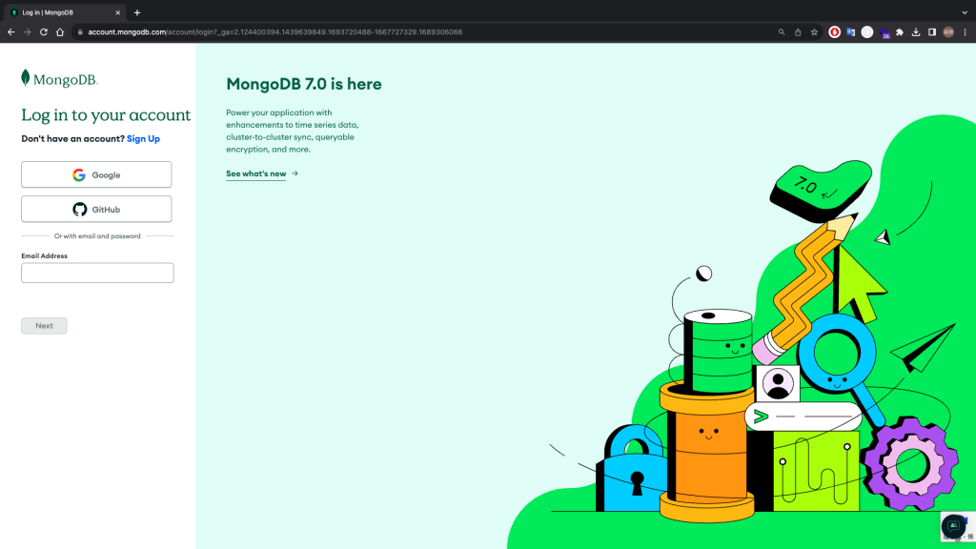Select the address bar URL
This screenshot has width=976, height=549.
275,31
